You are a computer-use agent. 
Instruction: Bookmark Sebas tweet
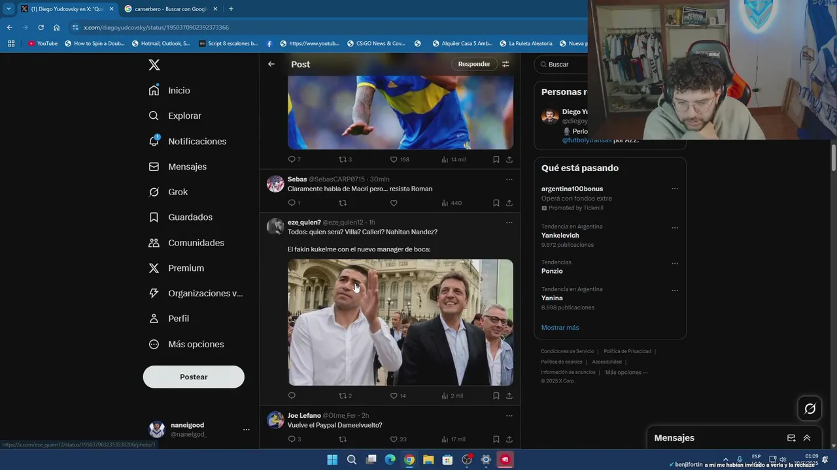[x=496, y=203]
